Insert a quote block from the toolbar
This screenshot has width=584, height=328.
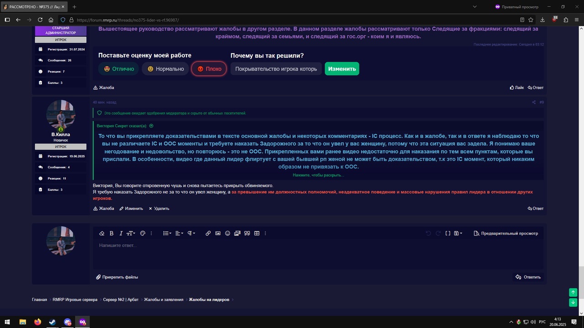click(246, 233)
